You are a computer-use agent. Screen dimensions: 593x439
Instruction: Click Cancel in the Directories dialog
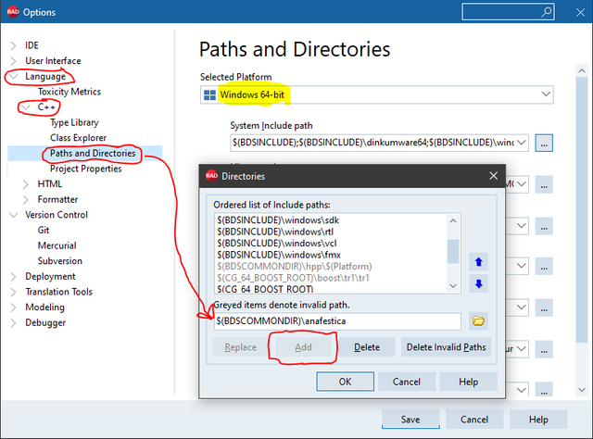[407, 382]
